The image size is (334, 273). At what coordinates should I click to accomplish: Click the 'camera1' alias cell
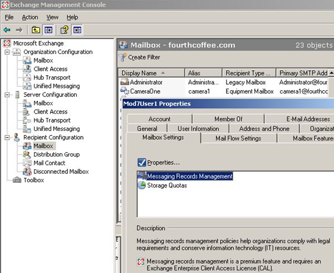pos(199,91)
